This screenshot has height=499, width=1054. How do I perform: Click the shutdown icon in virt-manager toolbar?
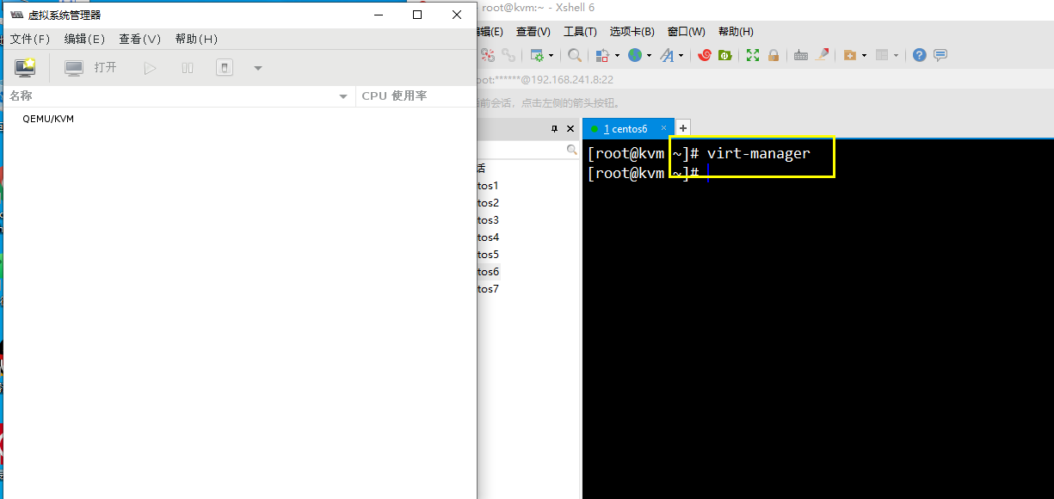click(224, 66)
